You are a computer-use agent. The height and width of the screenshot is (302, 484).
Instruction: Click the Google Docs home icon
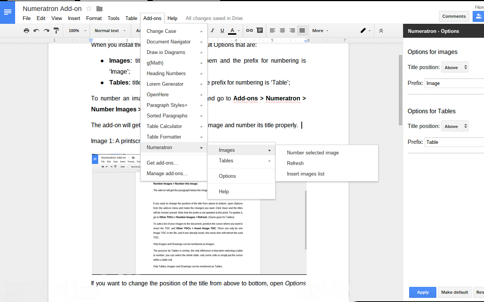coord(8,12)
